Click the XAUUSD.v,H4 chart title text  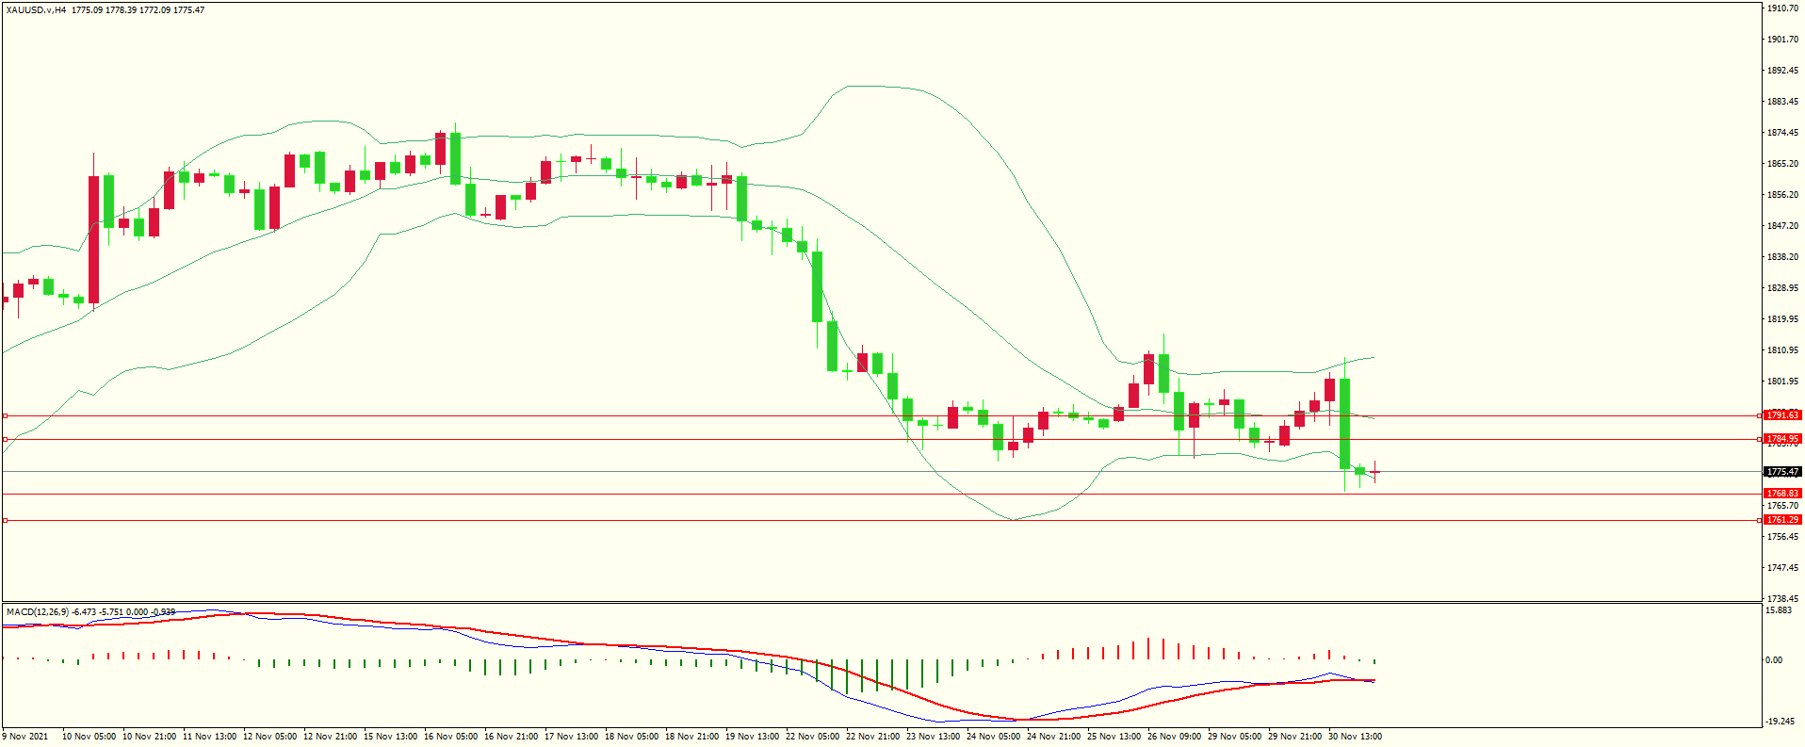(36, 9)
